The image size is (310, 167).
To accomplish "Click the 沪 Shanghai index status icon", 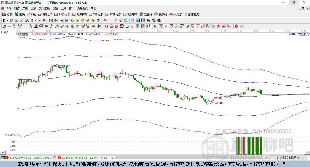I will [x=7, y=158].
